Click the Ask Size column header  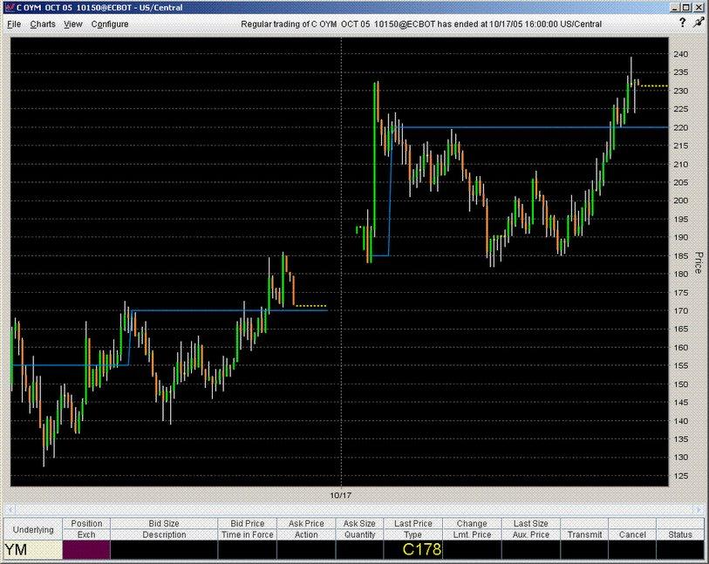359,523
